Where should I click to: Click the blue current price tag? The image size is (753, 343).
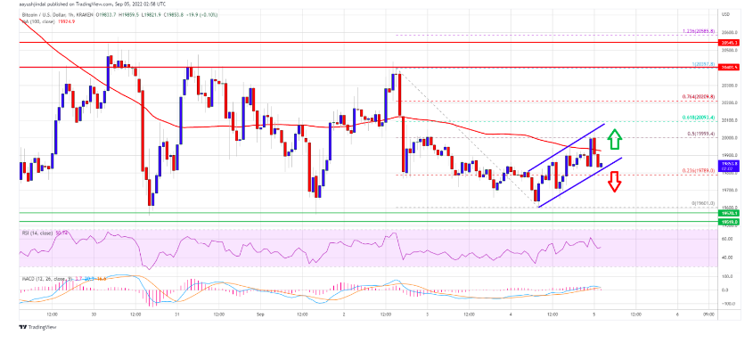click(729, 166)
